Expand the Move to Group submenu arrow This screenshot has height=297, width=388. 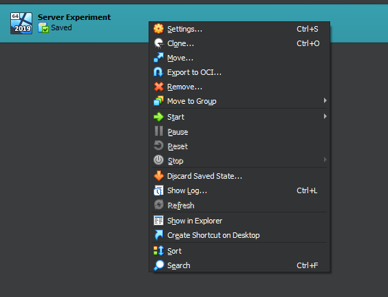coord(325,100)
